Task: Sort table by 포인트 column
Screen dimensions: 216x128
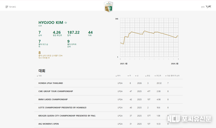Action: (158, 76)
